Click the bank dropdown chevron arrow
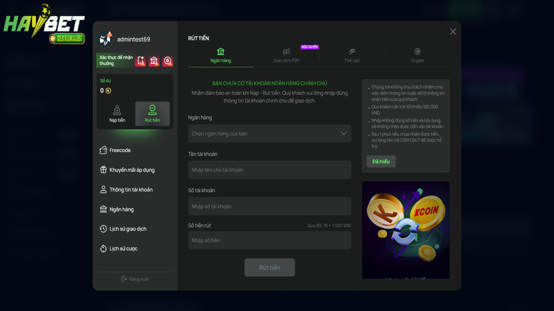Screen dimensions: 554x311 343,133
